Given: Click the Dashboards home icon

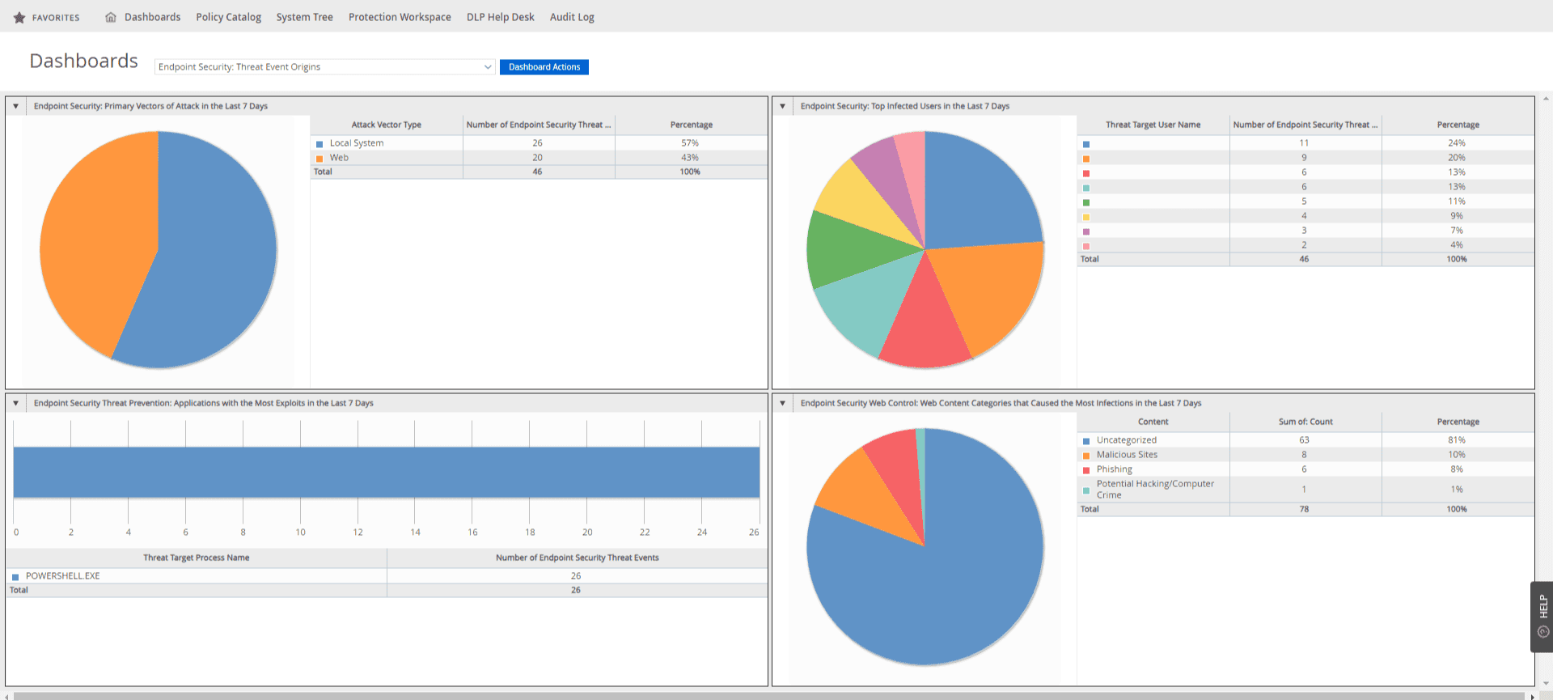Looking at the screenshot, I should (x=111, y=17).
